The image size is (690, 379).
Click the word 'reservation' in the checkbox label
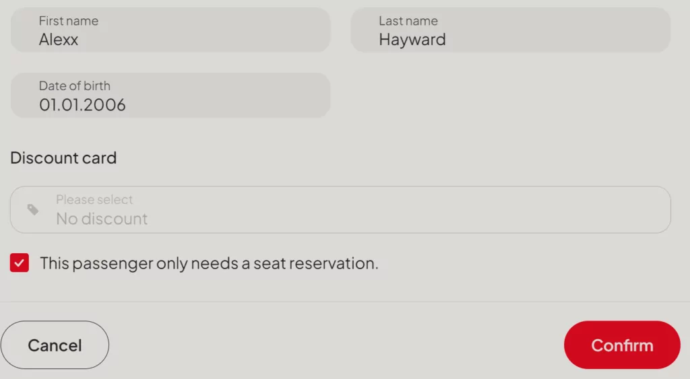[334, 263]
